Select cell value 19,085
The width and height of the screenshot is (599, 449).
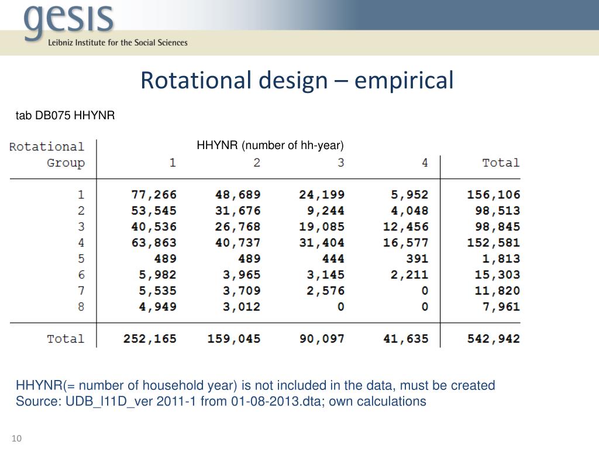(x=322, y=227)
